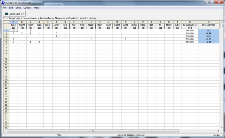The image size is (225, 138).
Task: Open the File menu
Action: [x=4, y=8]
